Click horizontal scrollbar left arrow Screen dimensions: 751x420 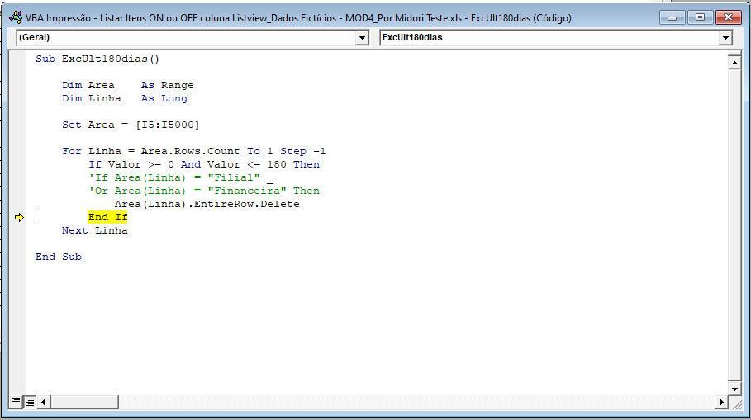tap(43, 403)
